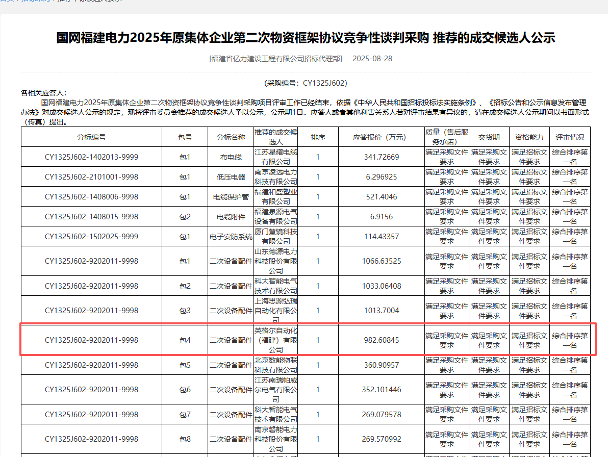This screenshot has height=457, width=608.
Task: Click the quoted price 1066.63525
Action: pos(382,261)
